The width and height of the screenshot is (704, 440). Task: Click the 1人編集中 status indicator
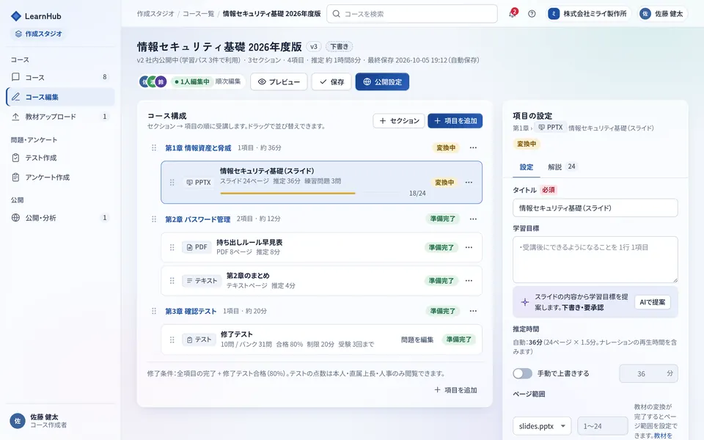[x=191, y=81]
